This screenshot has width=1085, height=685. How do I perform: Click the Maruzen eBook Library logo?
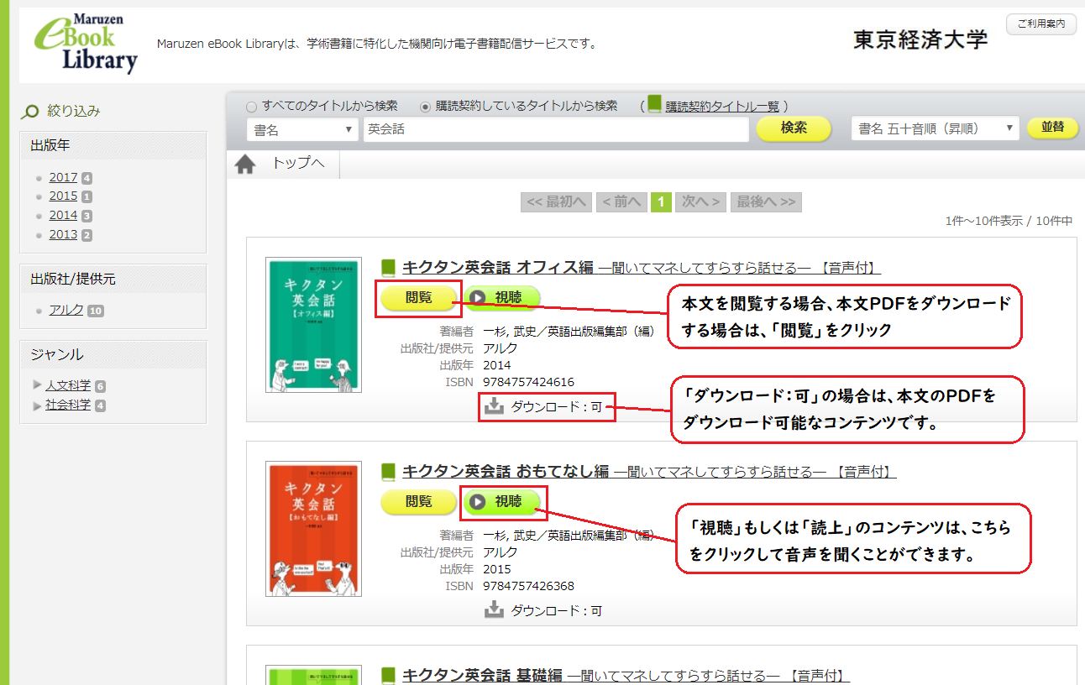pos(86,44)
